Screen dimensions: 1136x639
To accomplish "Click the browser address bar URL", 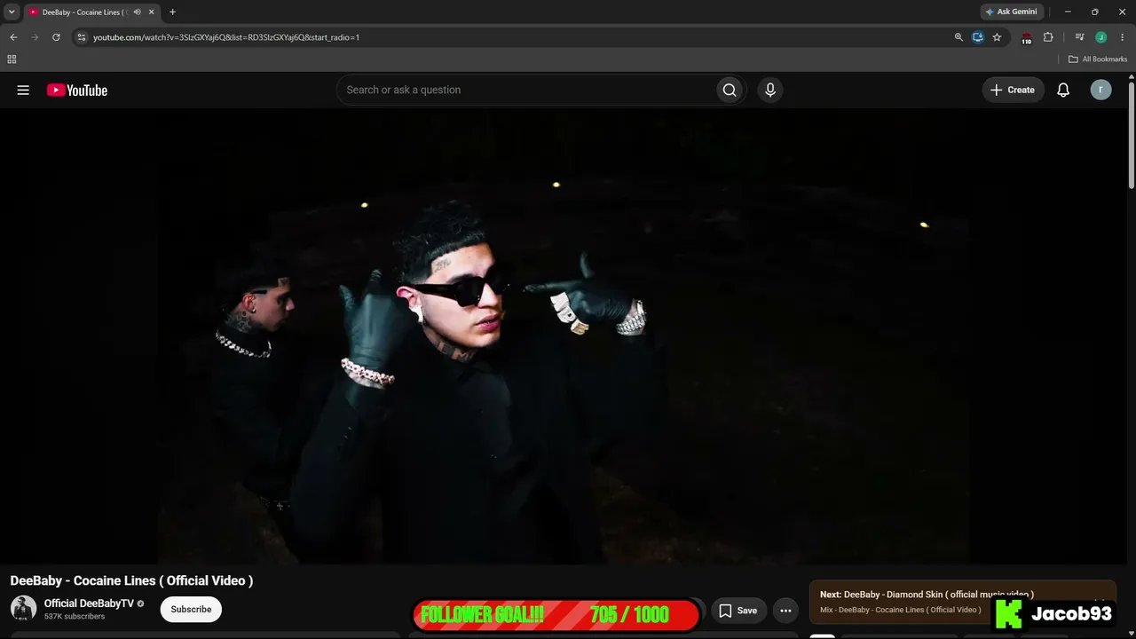I will (x=226, y=37).
